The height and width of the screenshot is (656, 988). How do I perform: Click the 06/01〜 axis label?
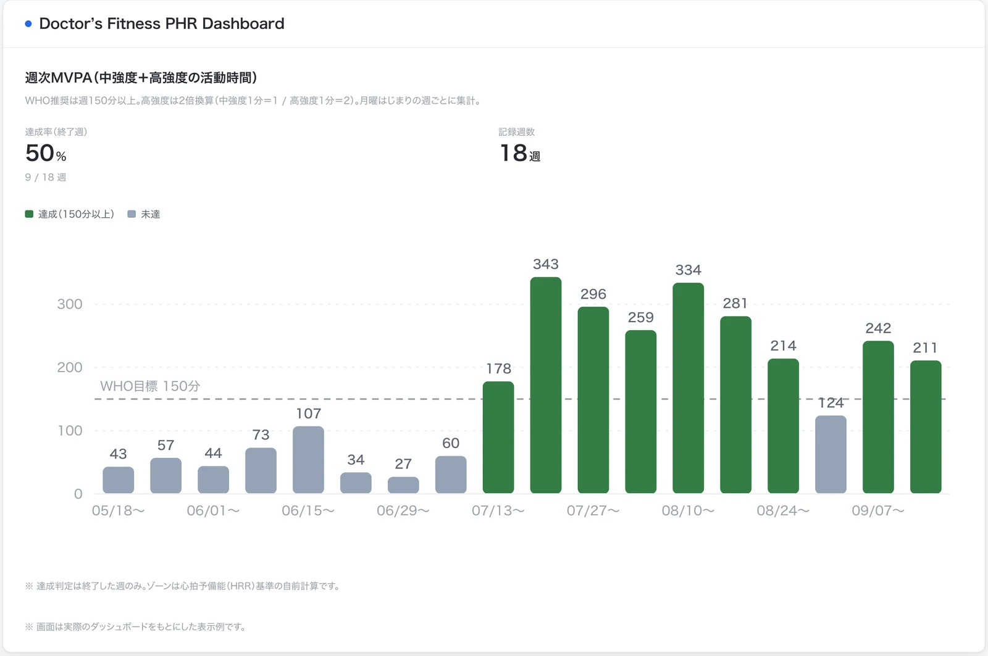click(214, 511)
